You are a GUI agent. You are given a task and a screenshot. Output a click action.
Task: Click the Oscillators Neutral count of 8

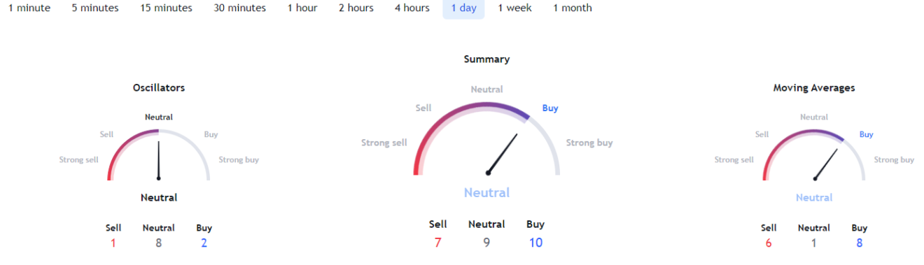159,243
